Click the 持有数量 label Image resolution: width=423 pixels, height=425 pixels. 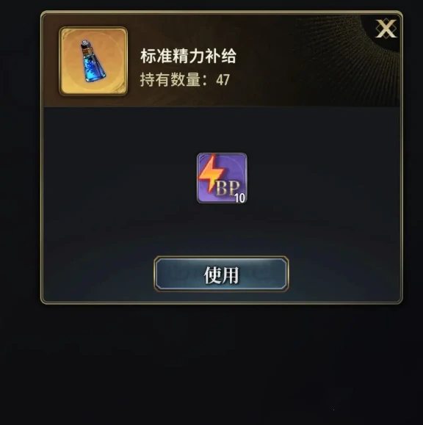click(170, 80)
